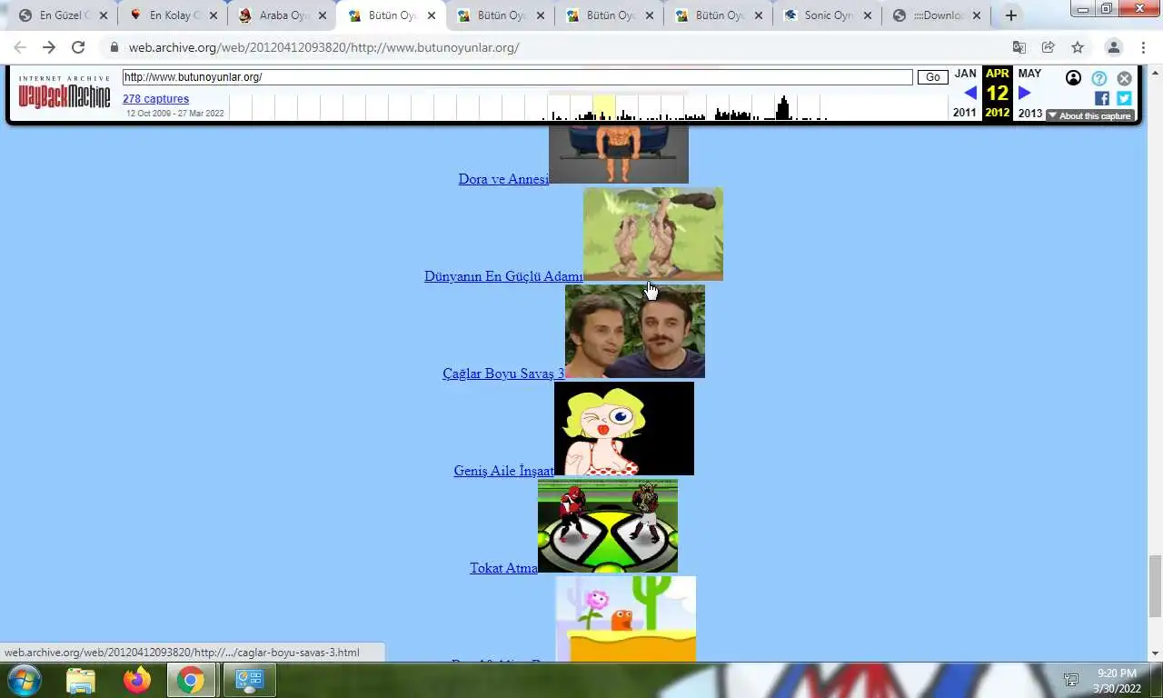Viewport: 1163px width, 698px height.
Task: Go back with browser back arrow
Action: click(20, 47)
